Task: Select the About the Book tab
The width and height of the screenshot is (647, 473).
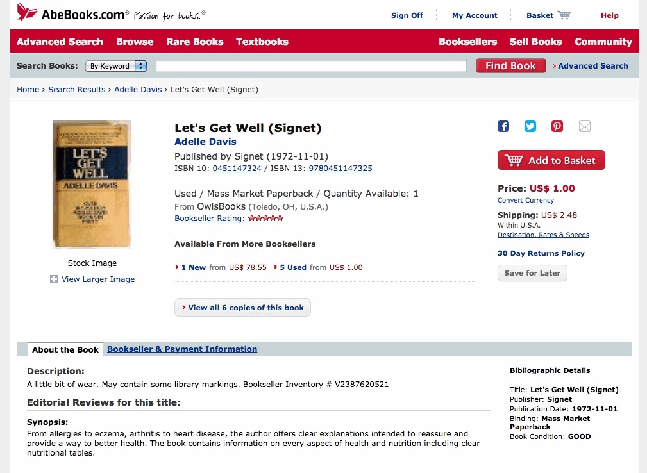Action: coord(65,350)
